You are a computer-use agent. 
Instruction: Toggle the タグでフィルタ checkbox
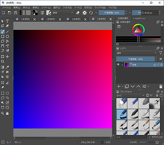tap(150, 137)
